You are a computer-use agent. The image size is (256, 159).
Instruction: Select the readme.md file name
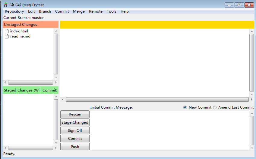[x=20, y=36]
